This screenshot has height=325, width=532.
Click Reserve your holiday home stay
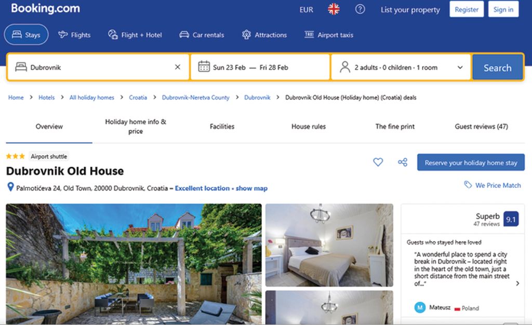(471, 162)
